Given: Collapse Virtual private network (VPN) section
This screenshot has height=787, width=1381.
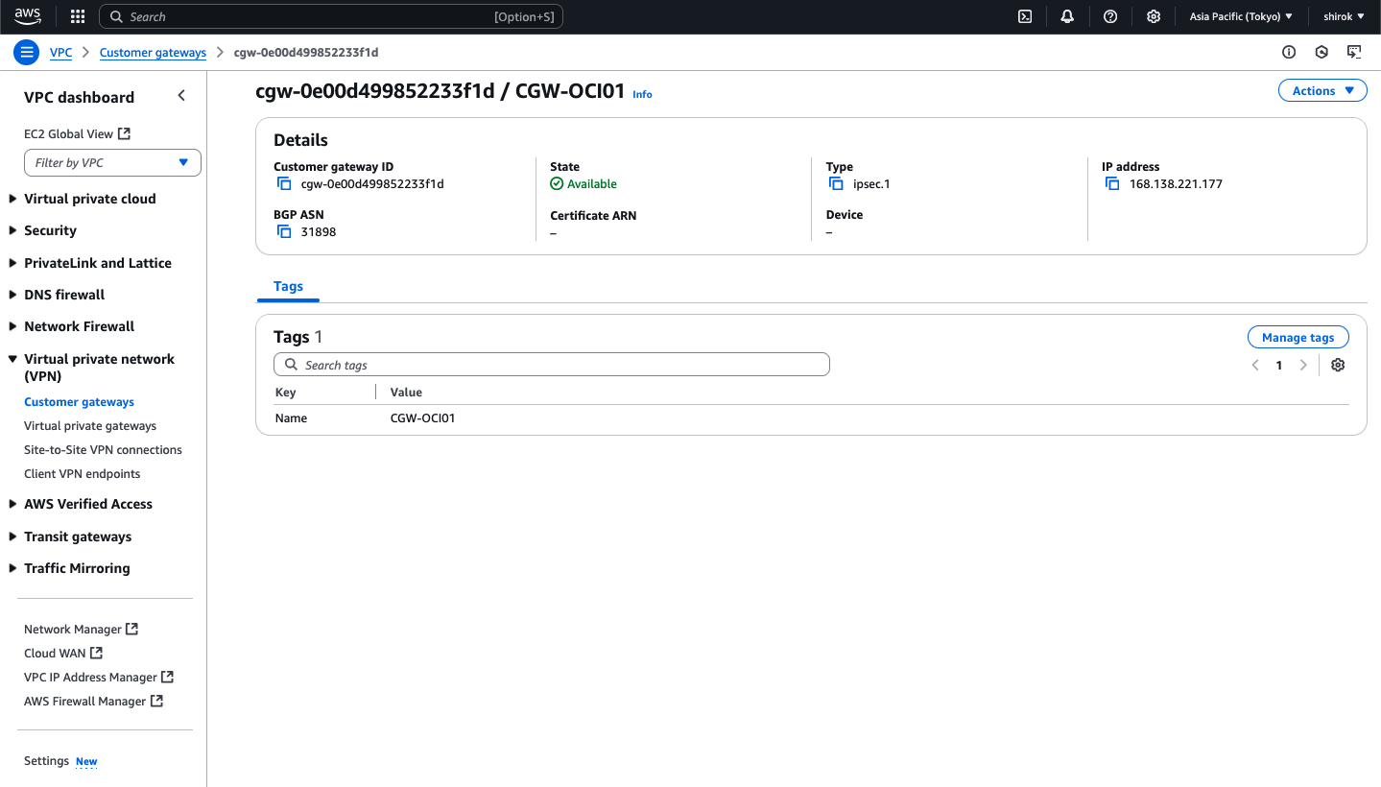Looking at the screenshot, I should pos(13,359).
